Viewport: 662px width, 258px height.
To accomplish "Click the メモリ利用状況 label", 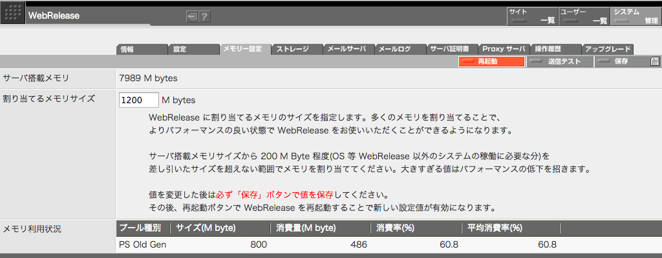I will (32, 230).
